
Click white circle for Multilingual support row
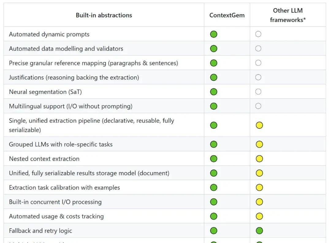click(258, 106)
